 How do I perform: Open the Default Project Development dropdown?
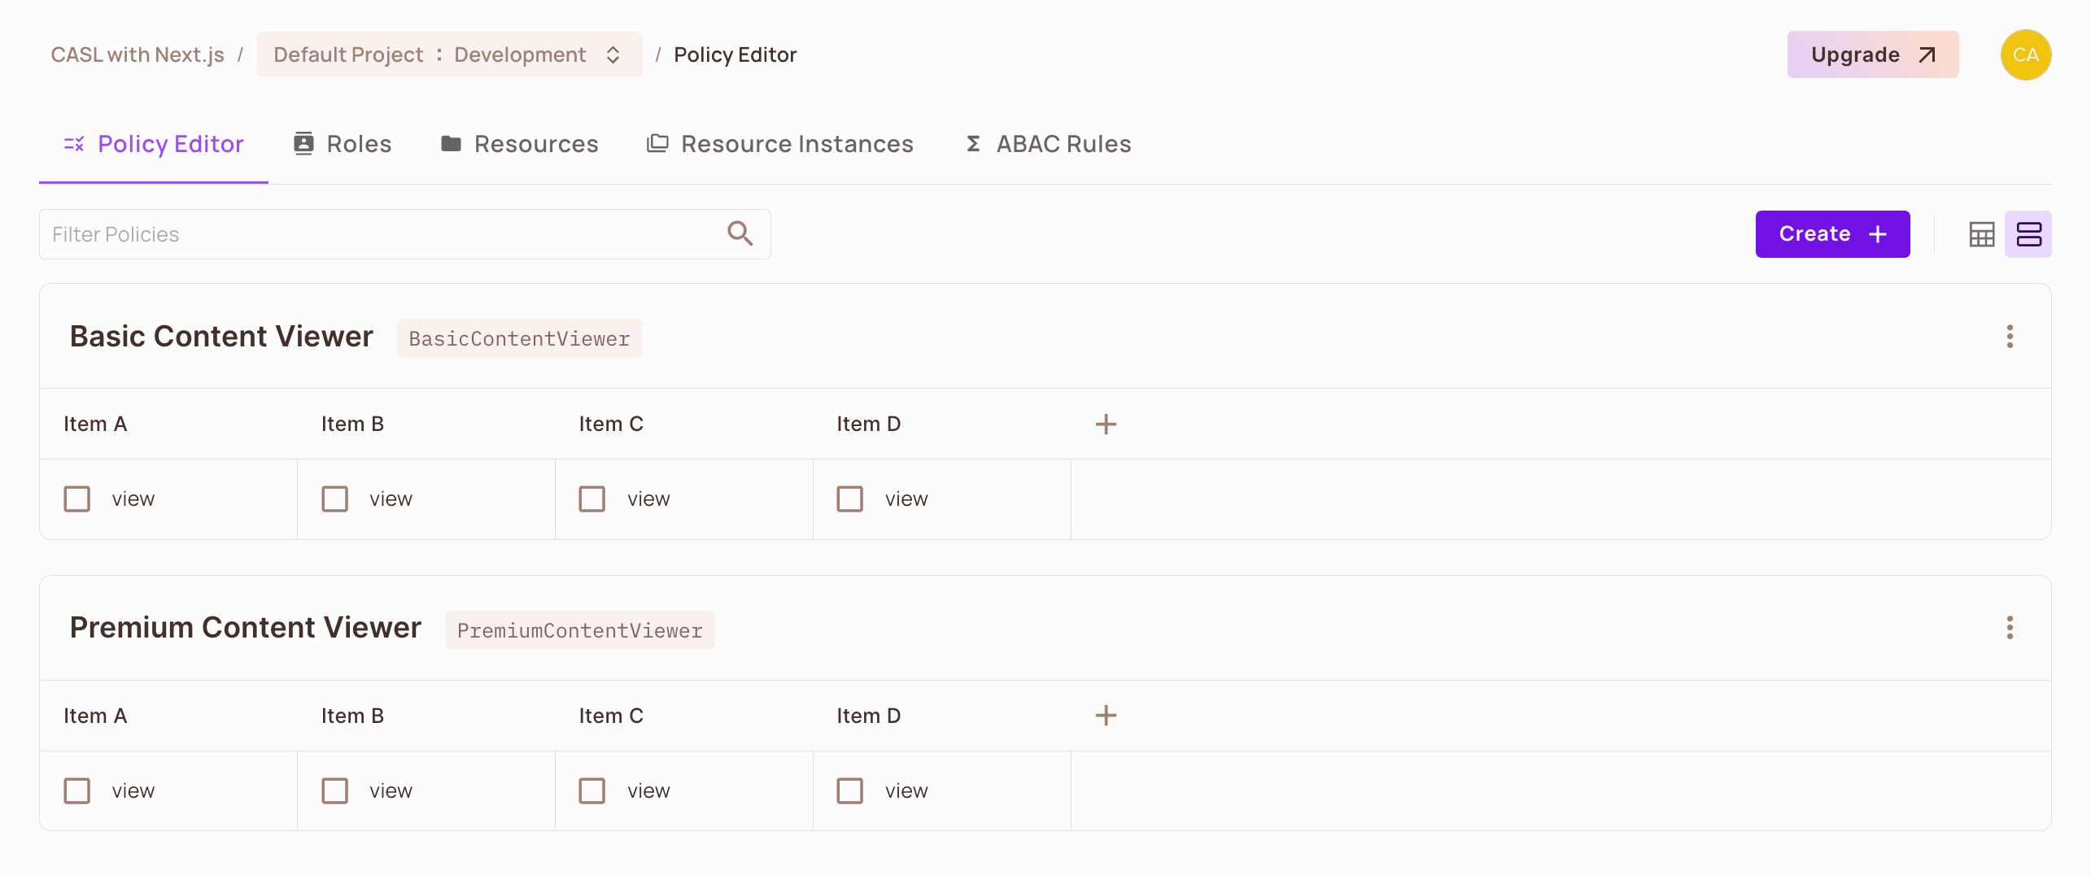(448, 54)
